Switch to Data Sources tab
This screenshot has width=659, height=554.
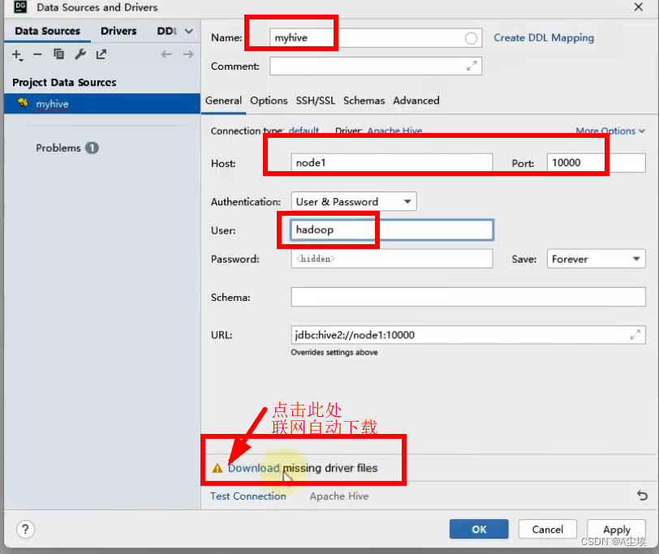tap(47, 31)
